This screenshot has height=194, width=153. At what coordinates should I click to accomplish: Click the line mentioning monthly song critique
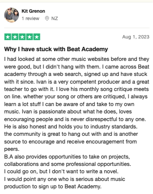pos(76,89)
